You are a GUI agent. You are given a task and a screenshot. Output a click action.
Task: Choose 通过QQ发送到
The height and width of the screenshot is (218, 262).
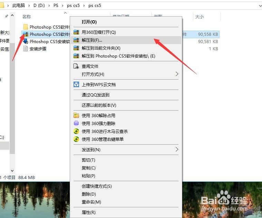point(126,95)
